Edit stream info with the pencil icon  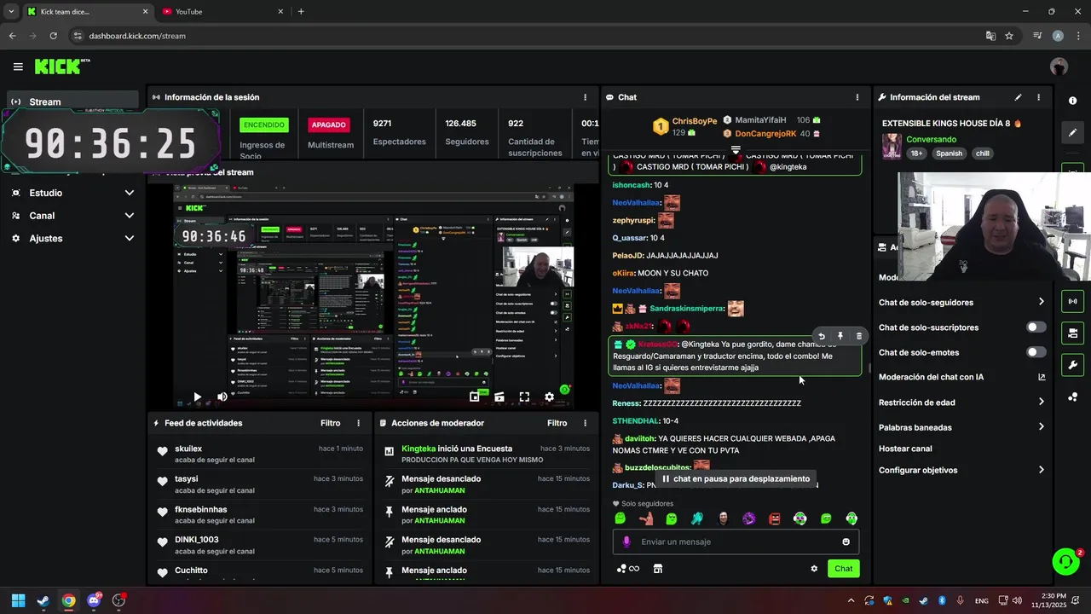1018,97
